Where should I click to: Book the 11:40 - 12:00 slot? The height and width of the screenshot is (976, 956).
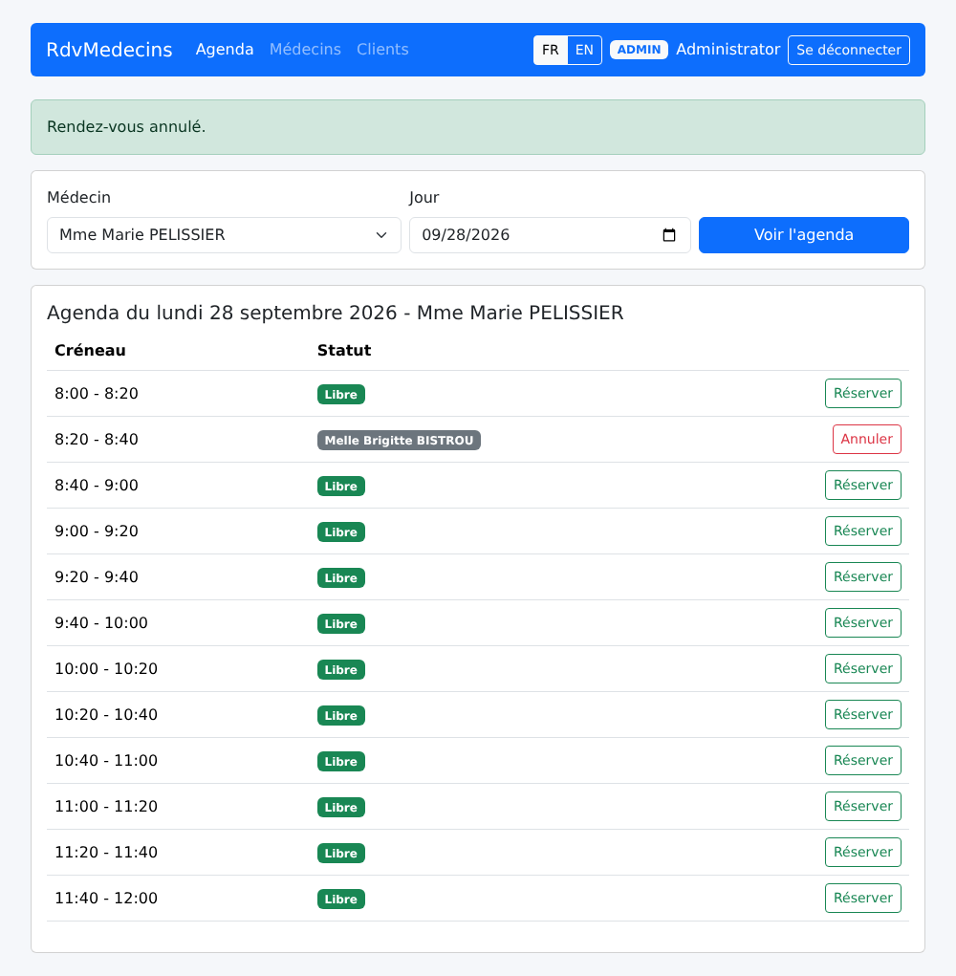[x=863, y=899]
